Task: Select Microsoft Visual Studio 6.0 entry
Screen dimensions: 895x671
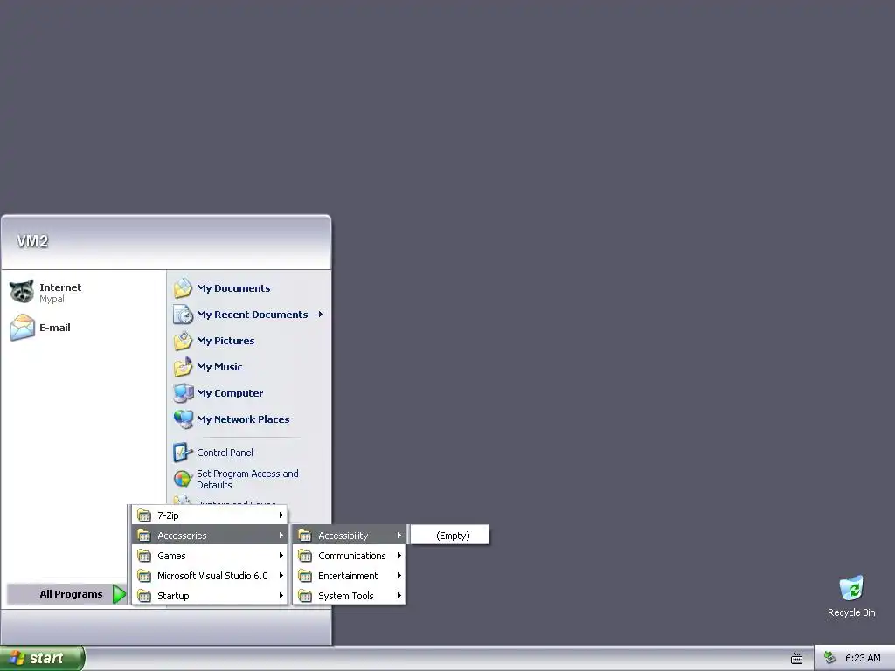Action: [210, 576]
